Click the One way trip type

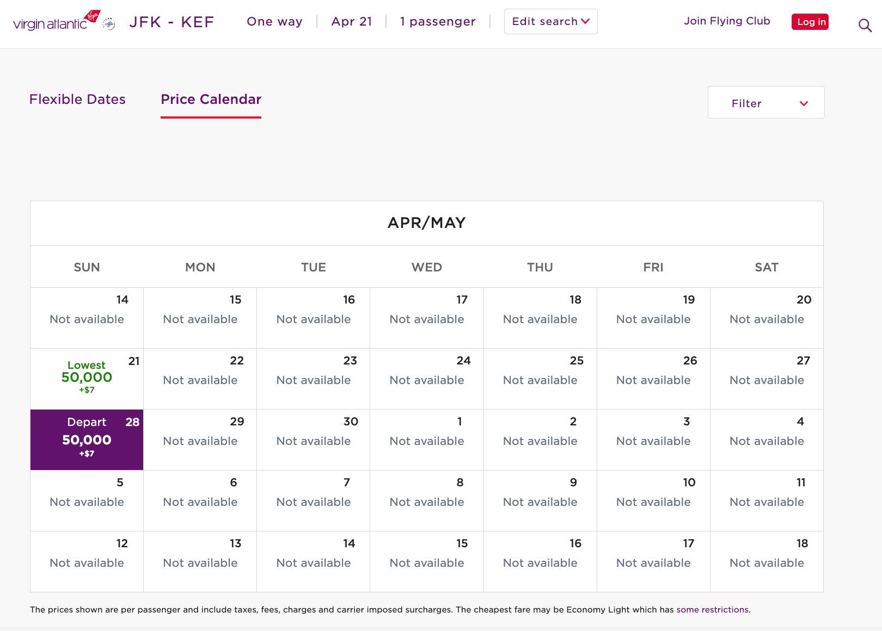coord(274,22)
